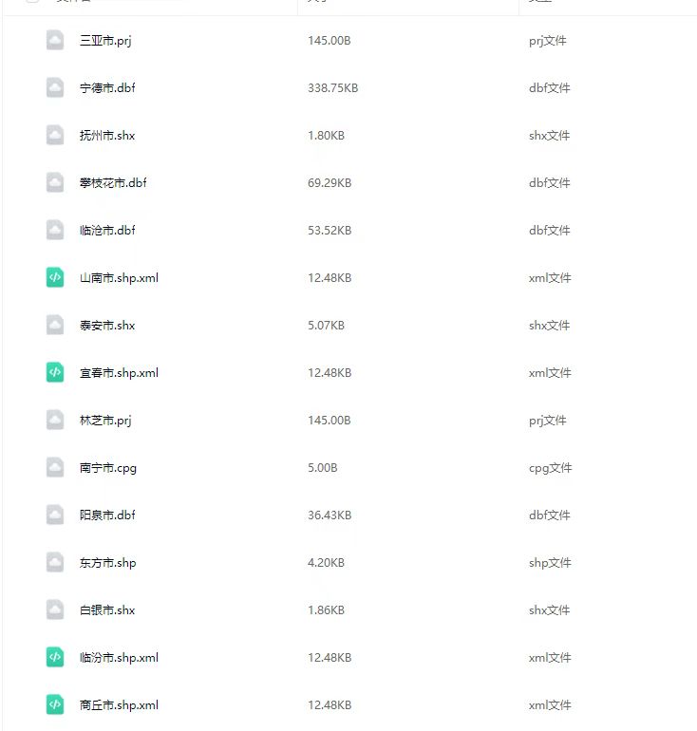Image resolution: width=697 pixels, height=731 pixels.
Task: Open the 阳泉市.dbf file name
Action: (107, 515)
